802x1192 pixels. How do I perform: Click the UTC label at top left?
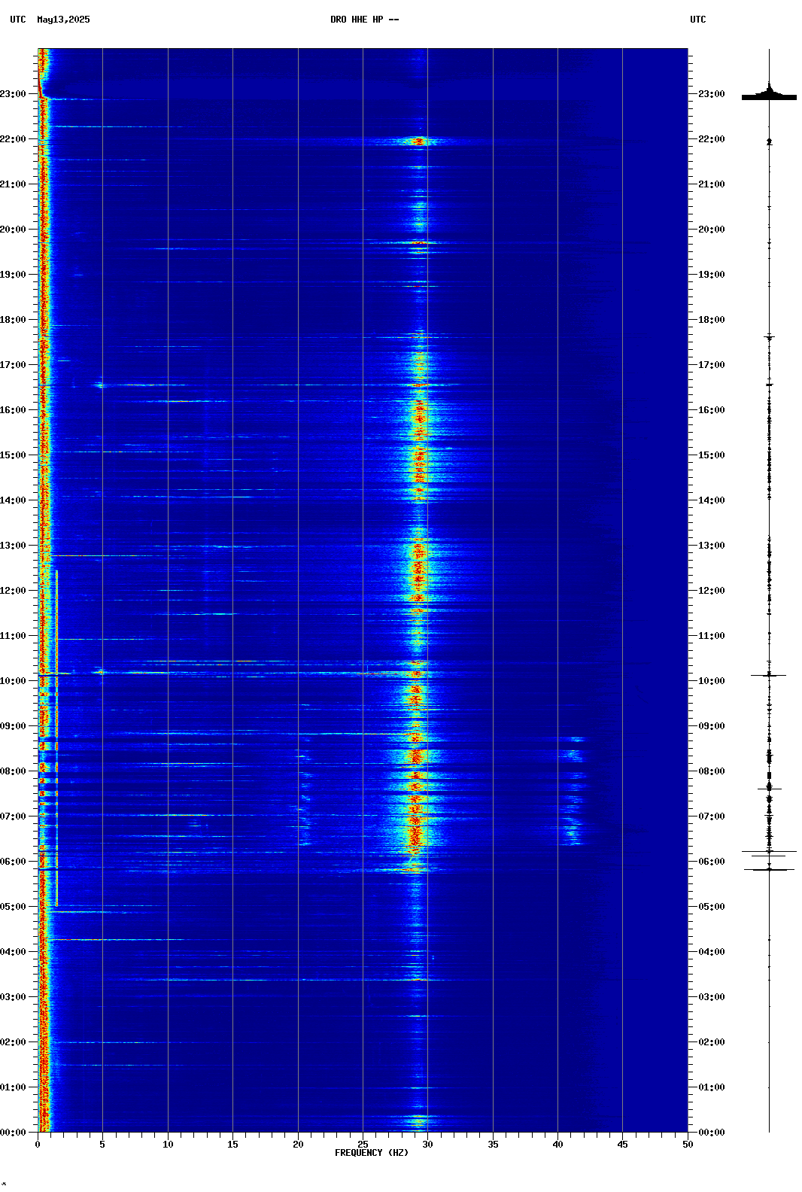18,20
